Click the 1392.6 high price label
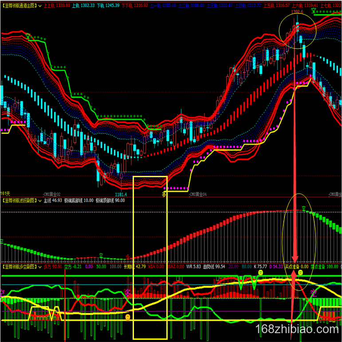Screen dimensions: 342x342 click(296, 12)
